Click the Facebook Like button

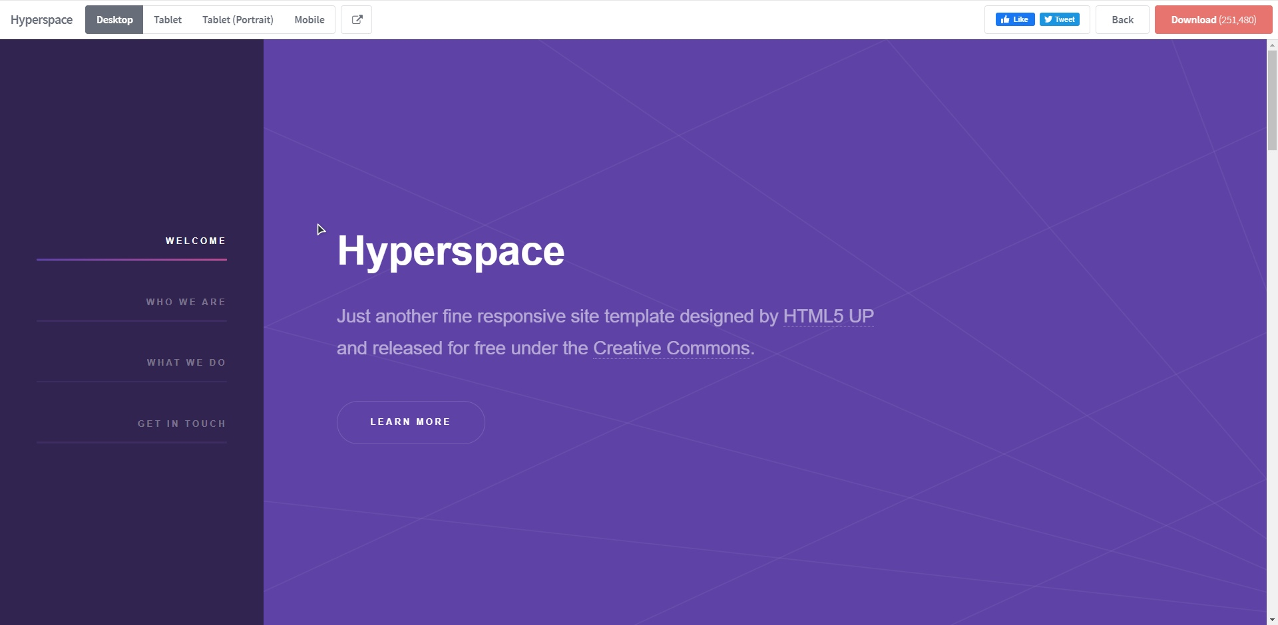pyautogui.click(x=1015, y=20)
